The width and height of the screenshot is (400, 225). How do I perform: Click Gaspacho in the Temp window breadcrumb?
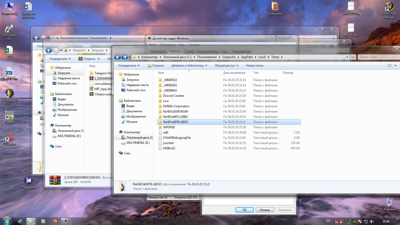[229, 57]
